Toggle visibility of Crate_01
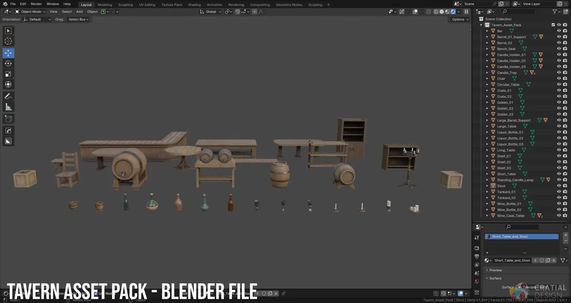 [559, 90]
